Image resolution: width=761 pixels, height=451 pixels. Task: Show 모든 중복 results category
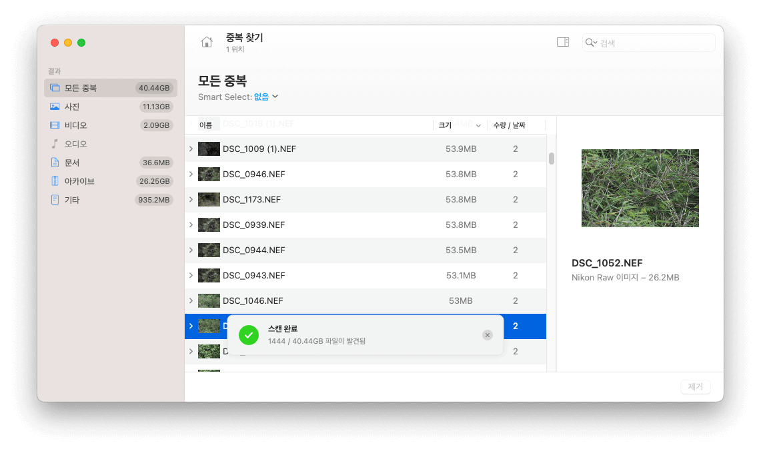click(111, 88)
